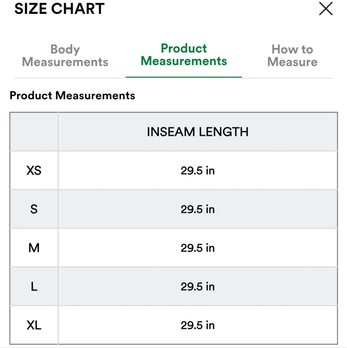Close the size chart dialog
Viewport: 347px width, 348px height.
[x=326, y=9]
